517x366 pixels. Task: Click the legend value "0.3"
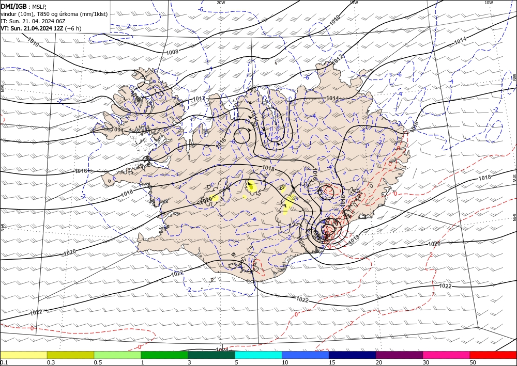click(51, 362)
